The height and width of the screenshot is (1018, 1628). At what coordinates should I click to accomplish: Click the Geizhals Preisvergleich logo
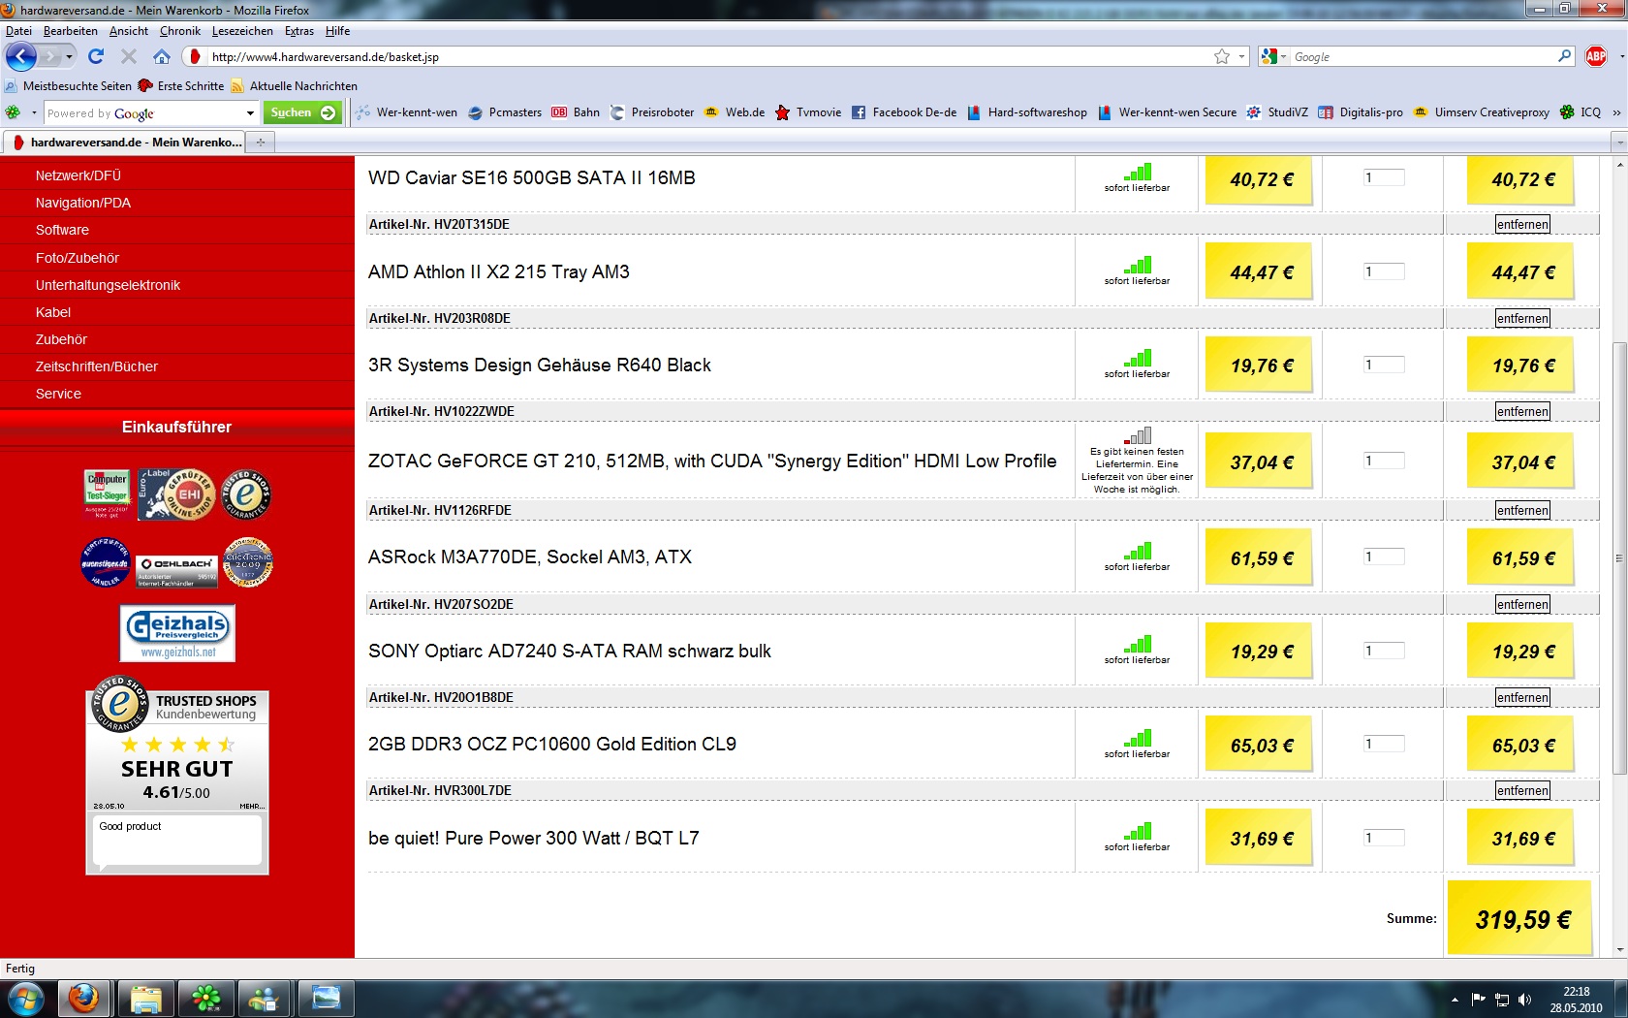pos(177,632)
